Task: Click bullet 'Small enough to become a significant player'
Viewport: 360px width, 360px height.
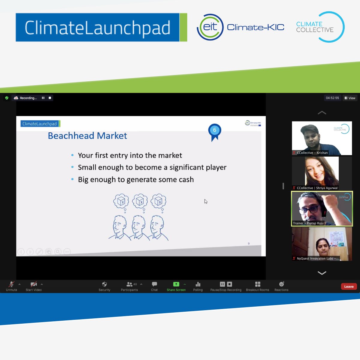Action: coord(152,167)
